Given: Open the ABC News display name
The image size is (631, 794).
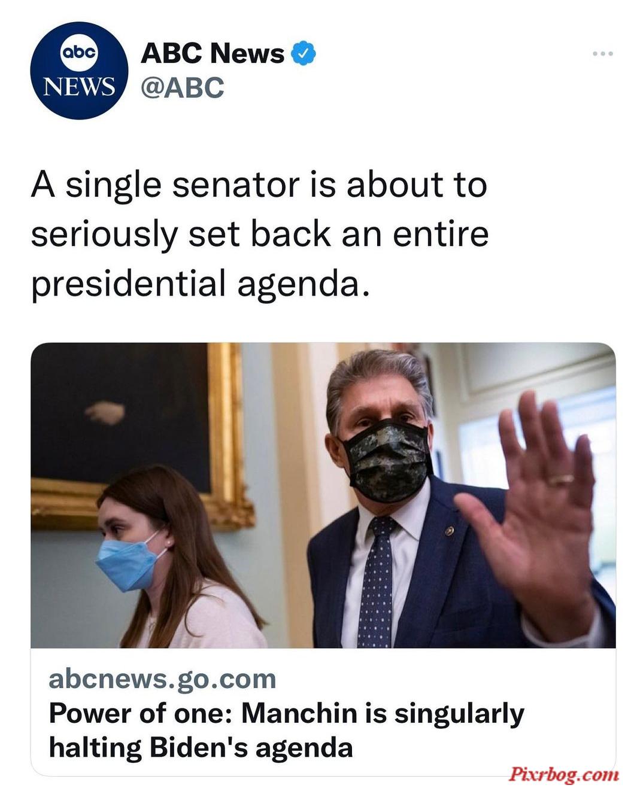Looking at the screenshot, I should (x=213, y=54).
